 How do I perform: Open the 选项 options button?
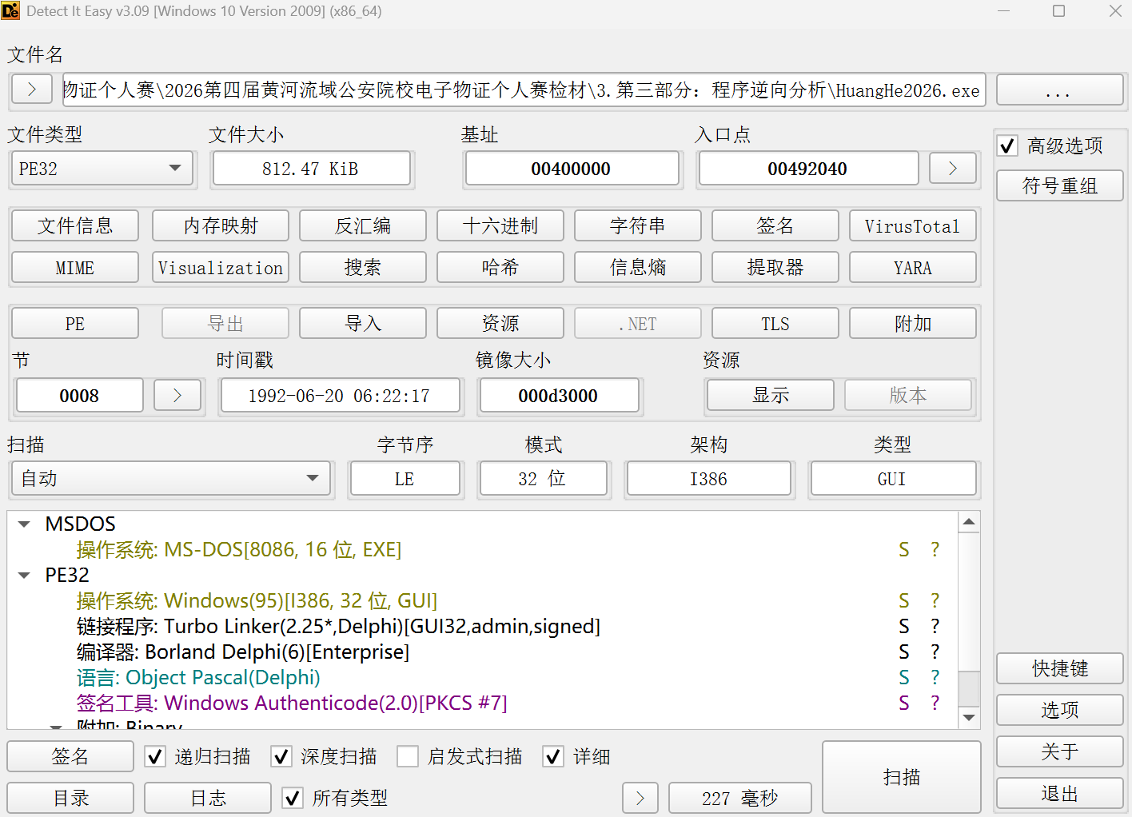1060,710
